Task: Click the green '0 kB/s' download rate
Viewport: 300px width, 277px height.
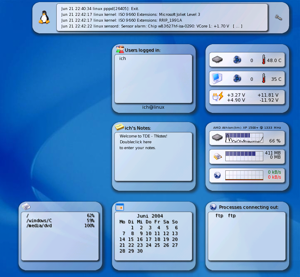Action: (275, 172)
